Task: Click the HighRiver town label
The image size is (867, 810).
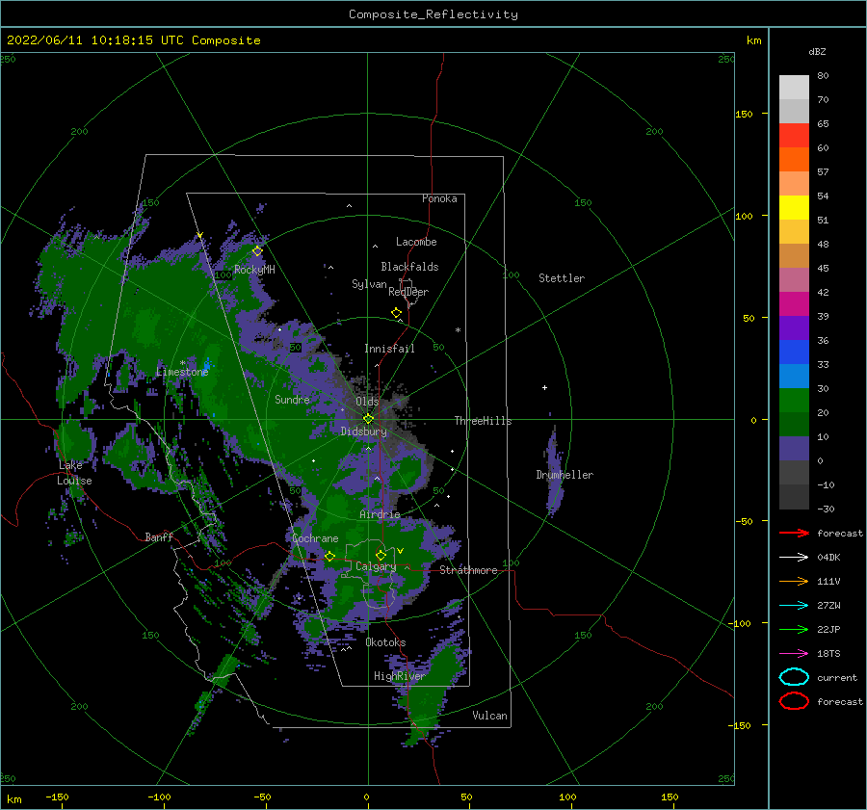Action: [400, 676]
